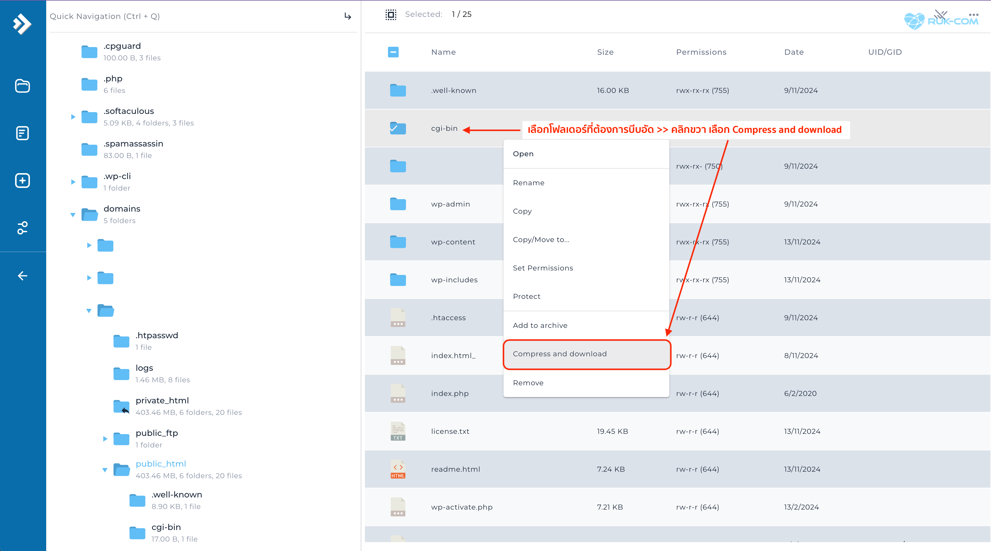Sort by the Permissions column header
The image size is (991, 551).
pyautogui.click(x=701, y=52)
